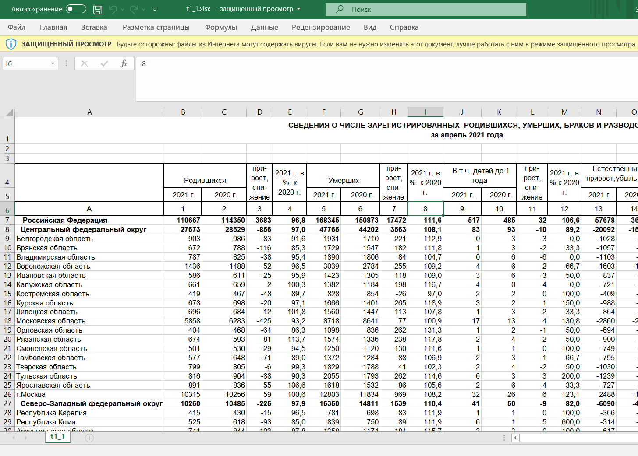Click the sheet tab bar splitter dots

click(x=504, y=438)
